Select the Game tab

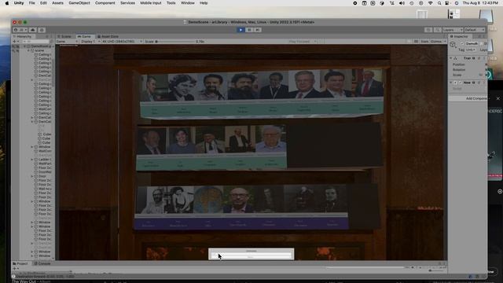84,36
